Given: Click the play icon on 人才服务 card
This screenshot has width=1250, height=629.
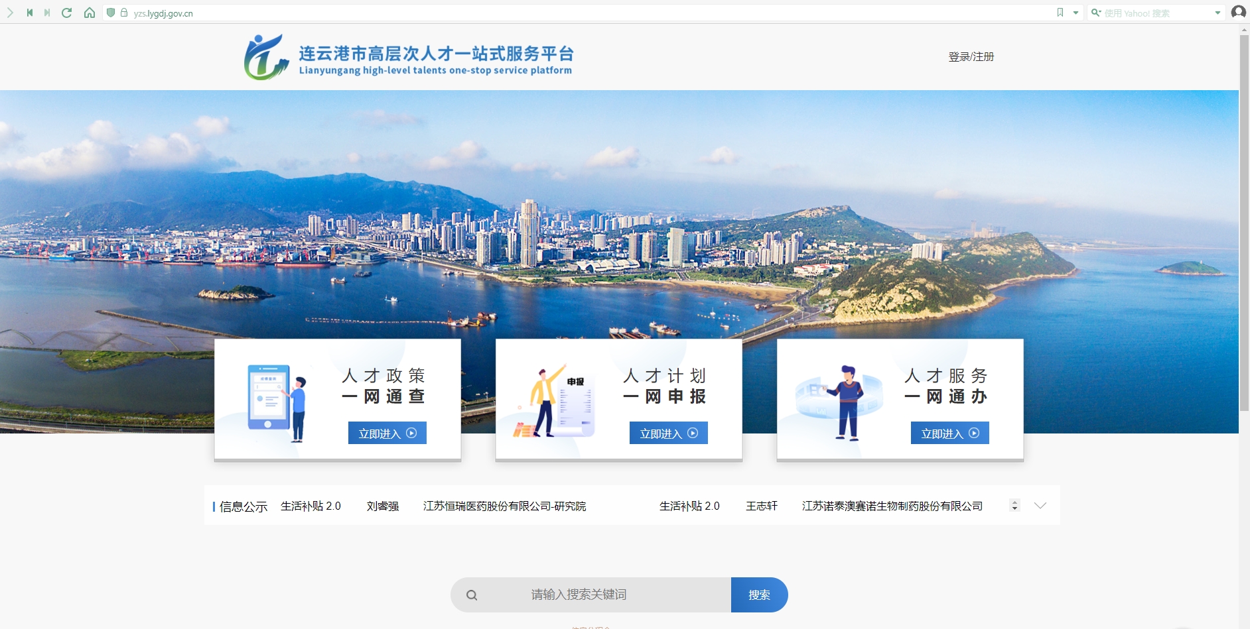Looking at the screenshot, I should coord(973,433).
